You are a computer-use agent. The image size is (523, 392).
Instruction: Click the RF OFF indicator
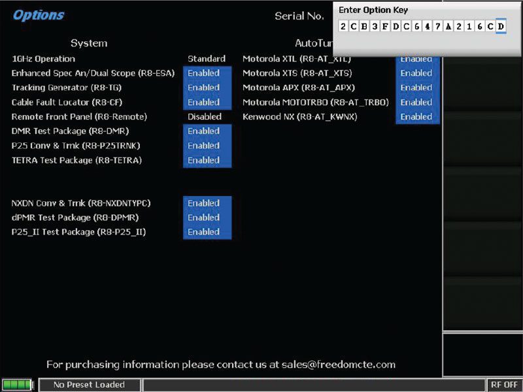[x=505, y=385]
